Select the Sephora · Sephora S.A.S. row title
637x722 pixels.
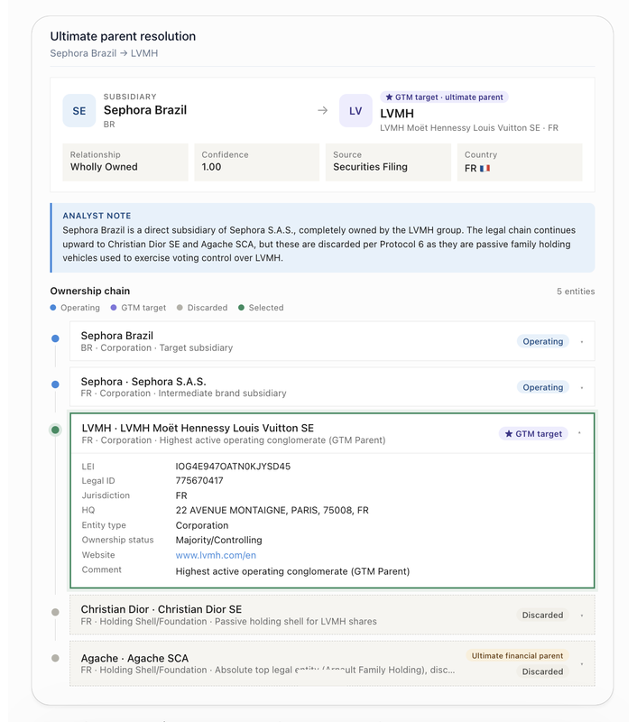point(143,382)
